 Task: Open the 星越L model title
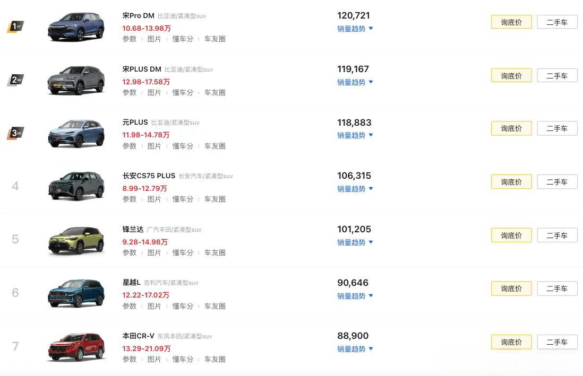point(132,282)
